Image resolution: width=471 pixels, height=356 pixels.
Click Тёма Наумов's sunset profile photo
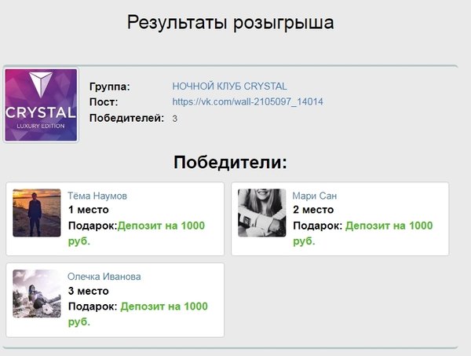tap(37, 212)
